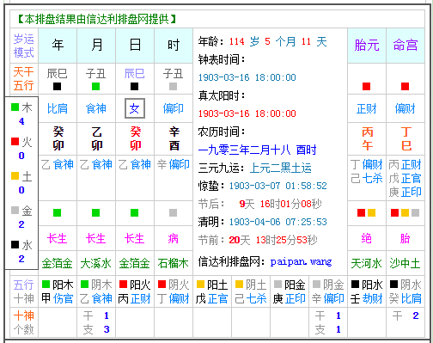Click 偏财 in the 命宫 column

pos(406,108)
